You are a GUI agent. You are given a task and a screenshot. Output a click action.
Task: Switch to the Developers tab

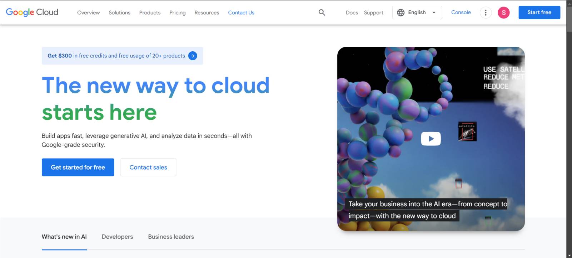[x=117, y=237]
